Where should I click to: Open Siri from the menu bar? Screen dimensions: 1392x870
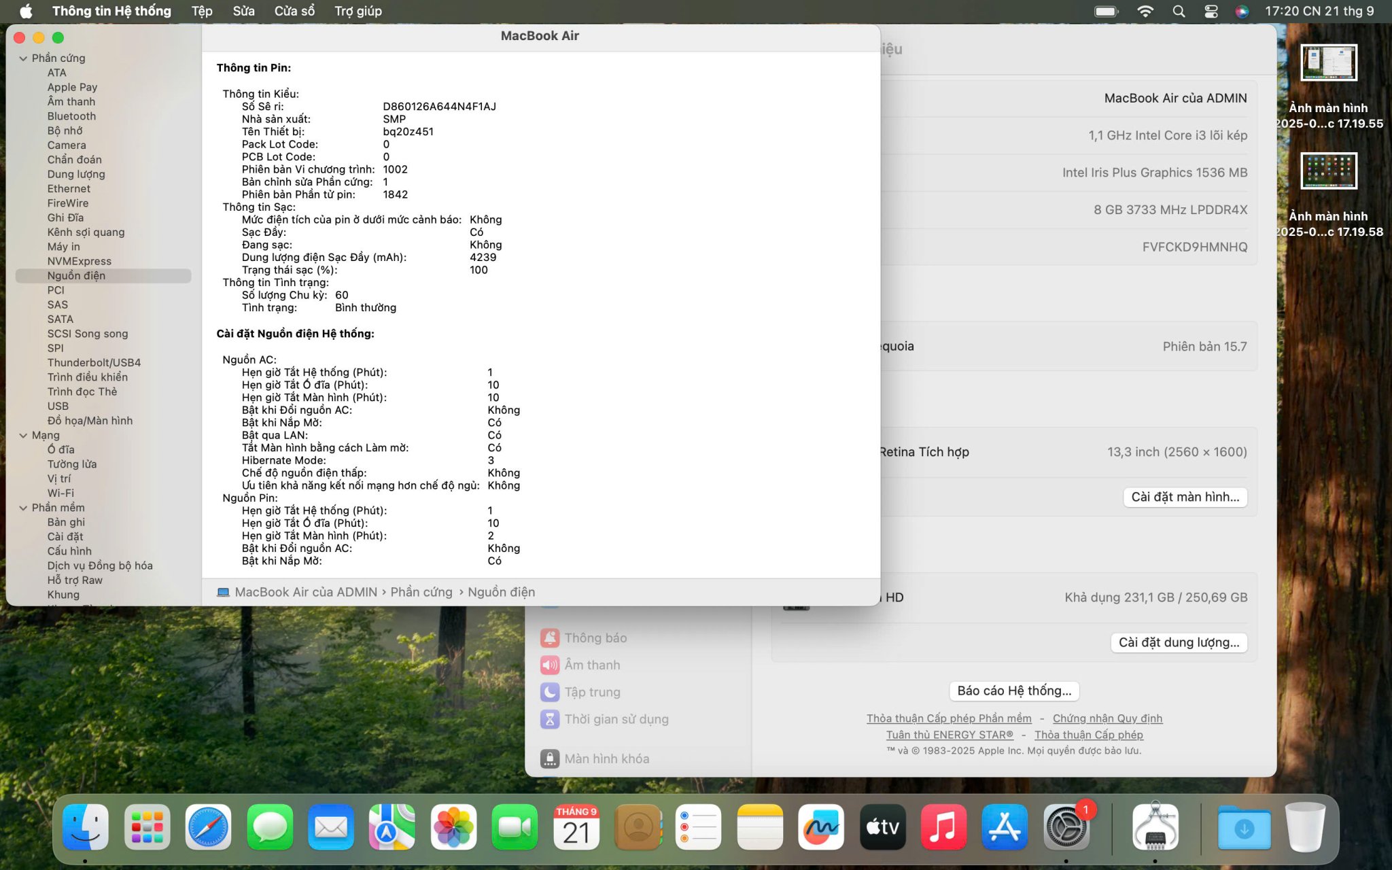click(x=1241, y=12)
